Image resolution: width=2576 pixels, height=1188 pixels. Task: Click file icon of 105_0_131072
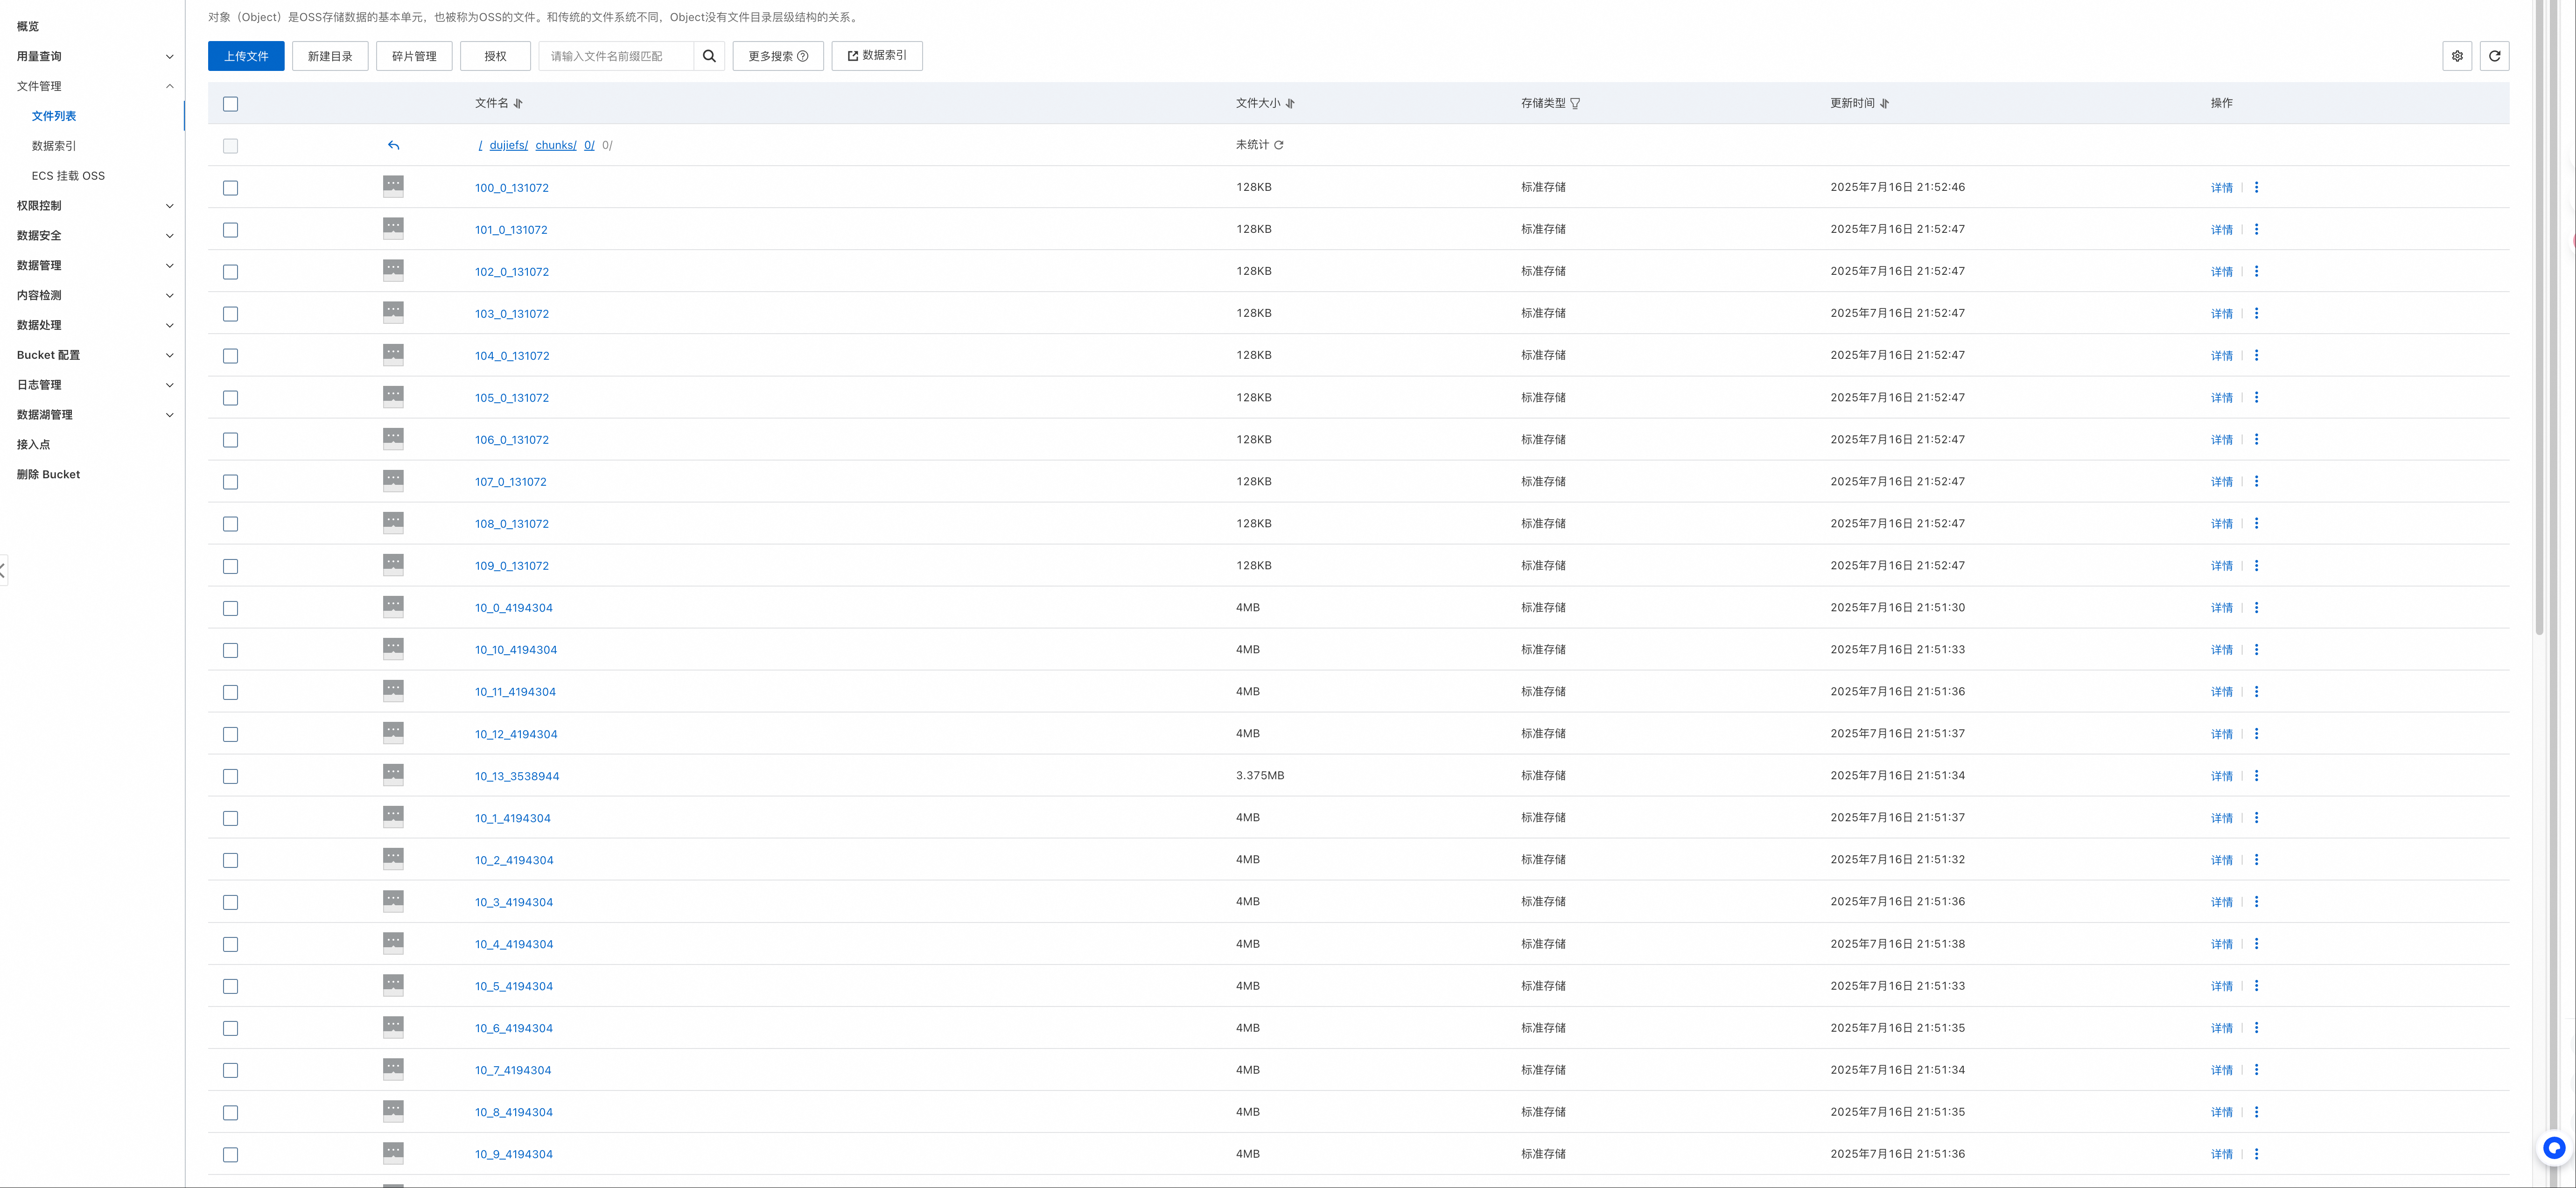[x=394, y=396]
